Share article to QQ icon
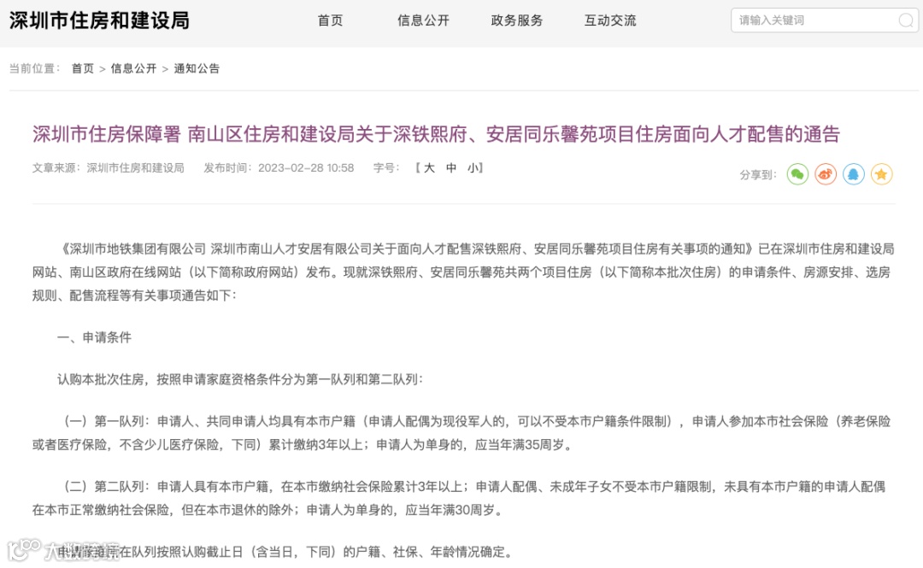The image size is (923, 568). pos(854,174)
